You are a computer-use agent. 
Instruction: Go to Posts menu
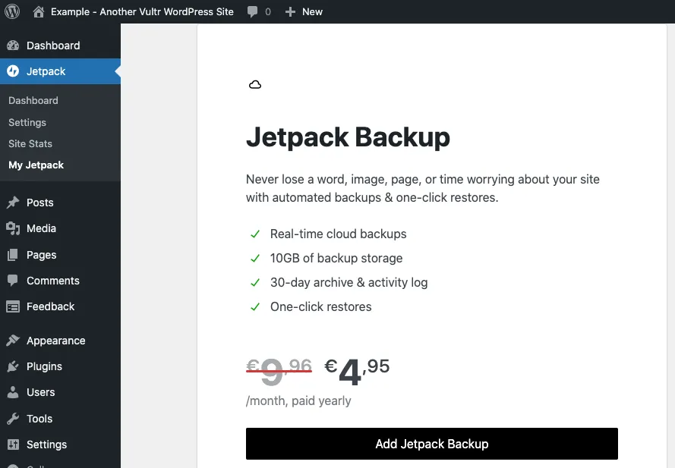(x=60, y=203)
